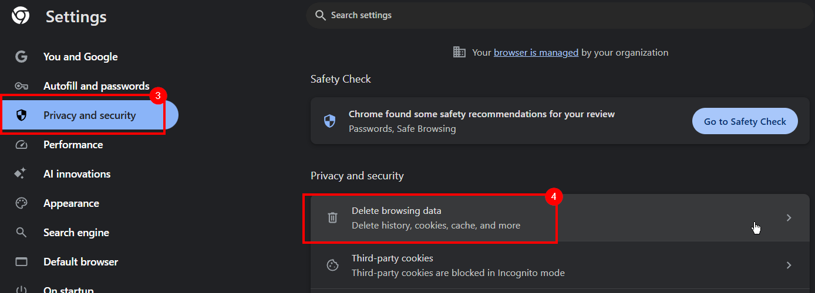815x293 pixels.
Task: Follow the browser is managed link
Action: [536, 53]
